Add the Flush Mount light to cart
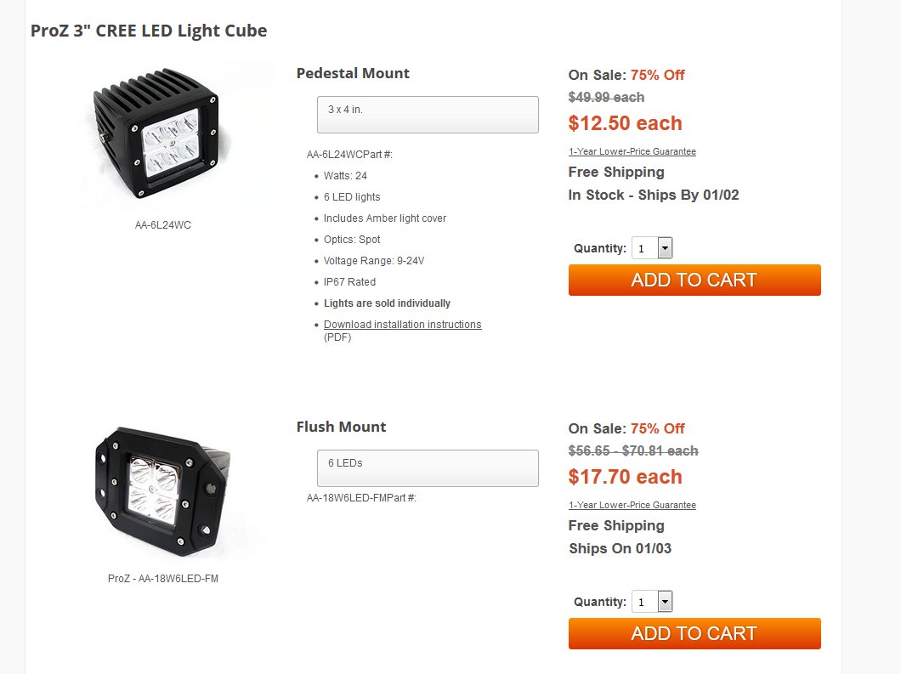Viewport: 901px width, 674px height. [694, 633]
